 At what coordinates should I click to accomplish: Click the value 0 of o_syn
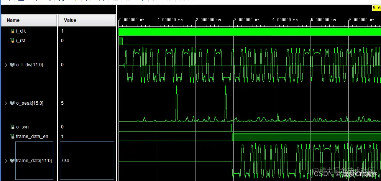click(62, 127)
